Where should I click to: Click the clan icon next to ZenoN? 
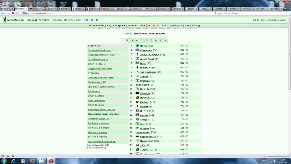[137, 76]
